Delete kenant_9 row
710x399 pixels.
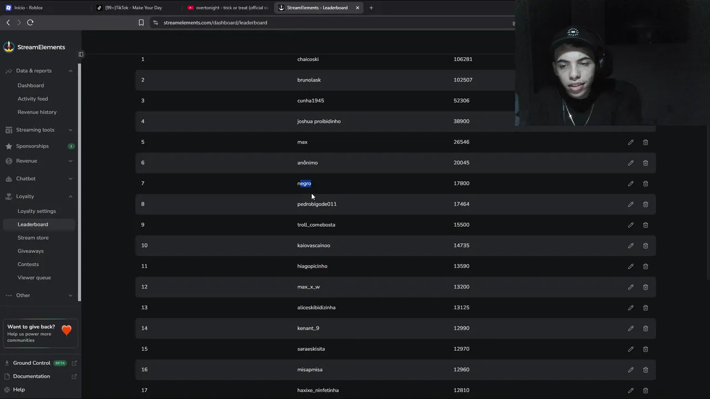click(646, 329)
